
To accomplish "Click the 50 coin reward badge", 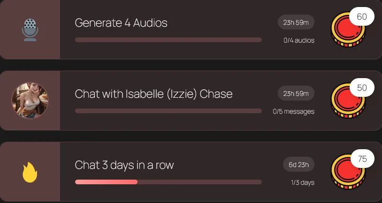I will 362,88.
